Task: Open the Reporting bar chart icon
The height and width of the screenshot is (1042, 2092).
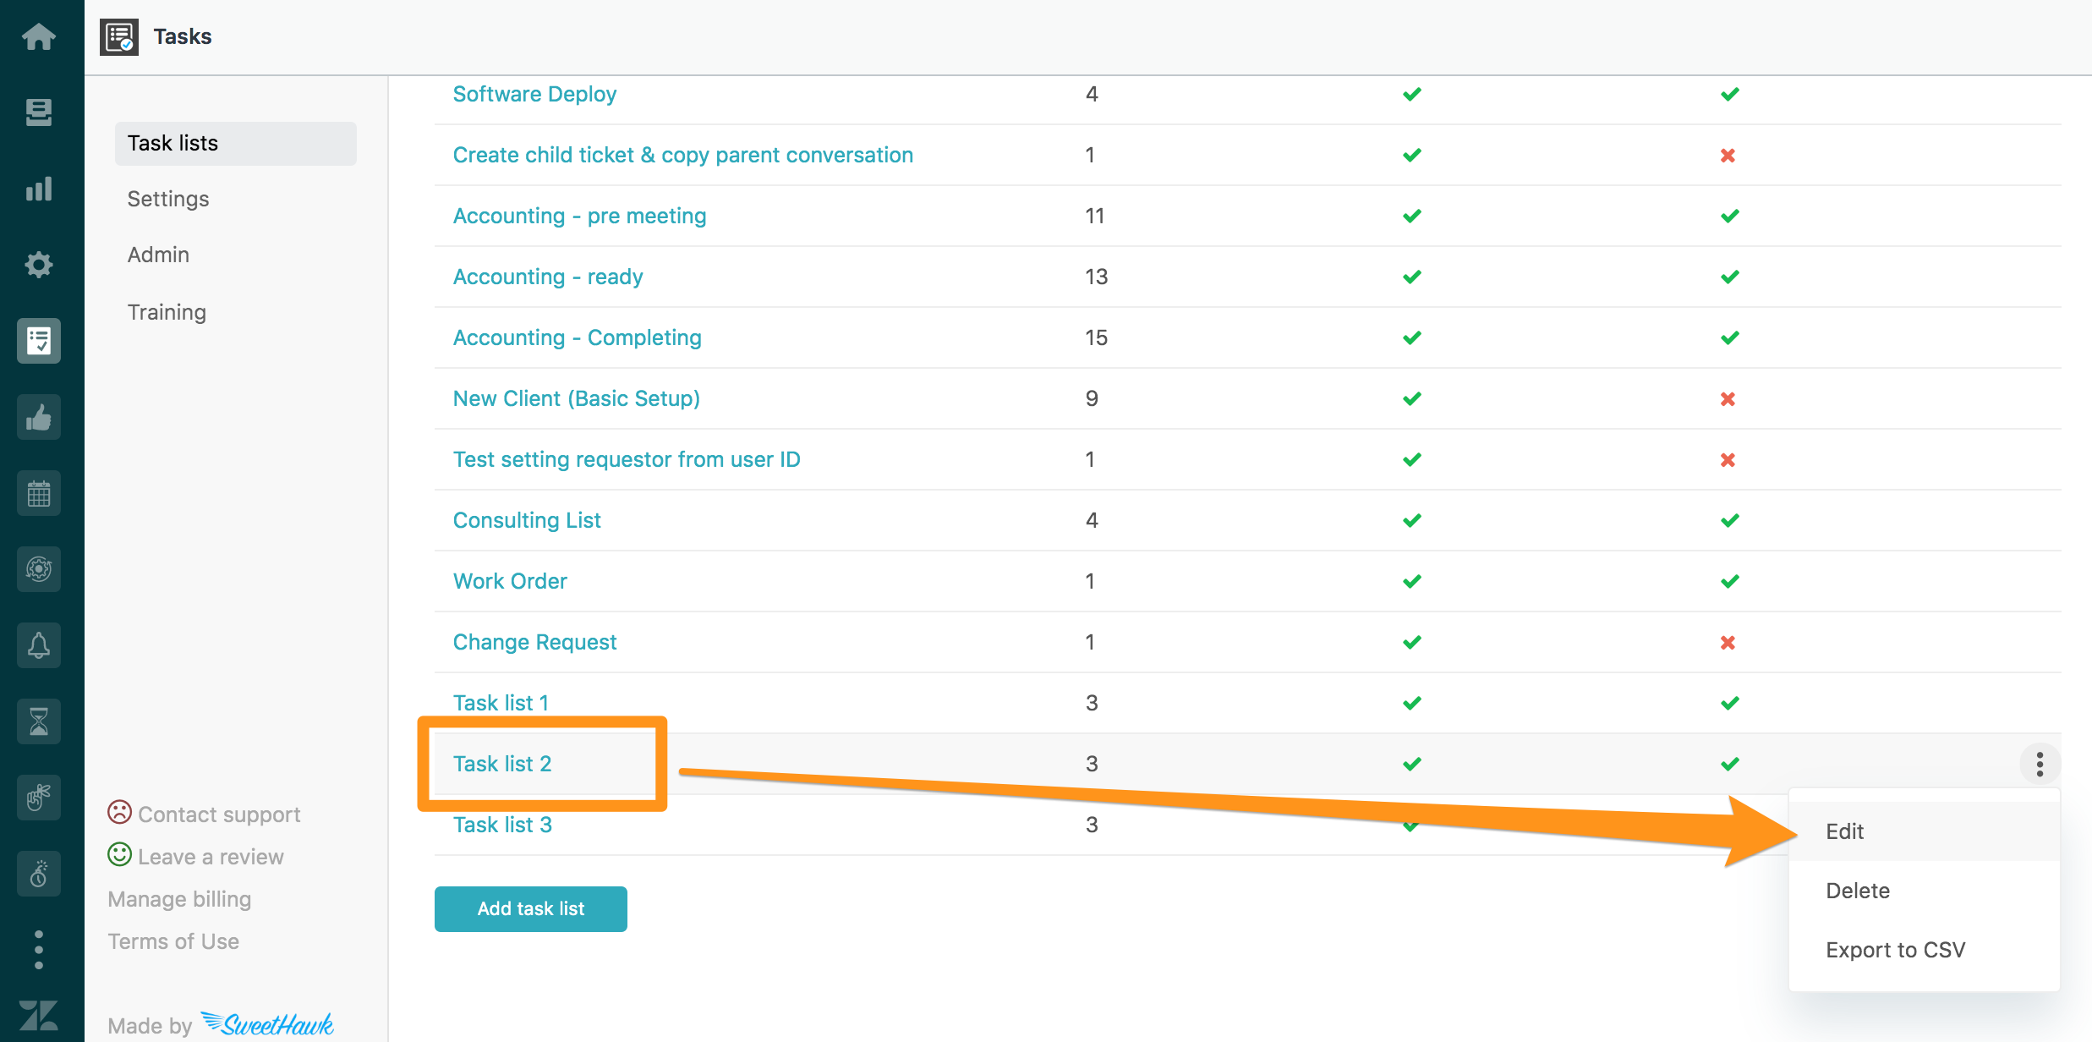Action: 39,189
